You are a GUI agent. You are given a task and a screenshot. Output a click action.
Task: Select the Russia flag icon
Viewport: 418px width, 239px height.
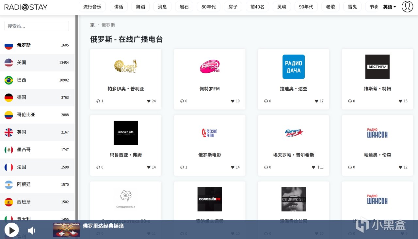tap(9, 45)
